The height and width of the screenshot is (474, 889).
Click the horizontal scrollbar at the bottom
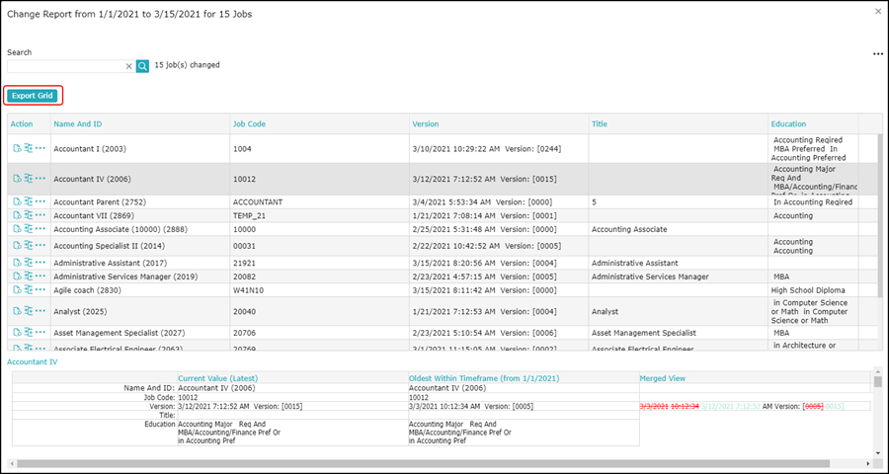423,464
